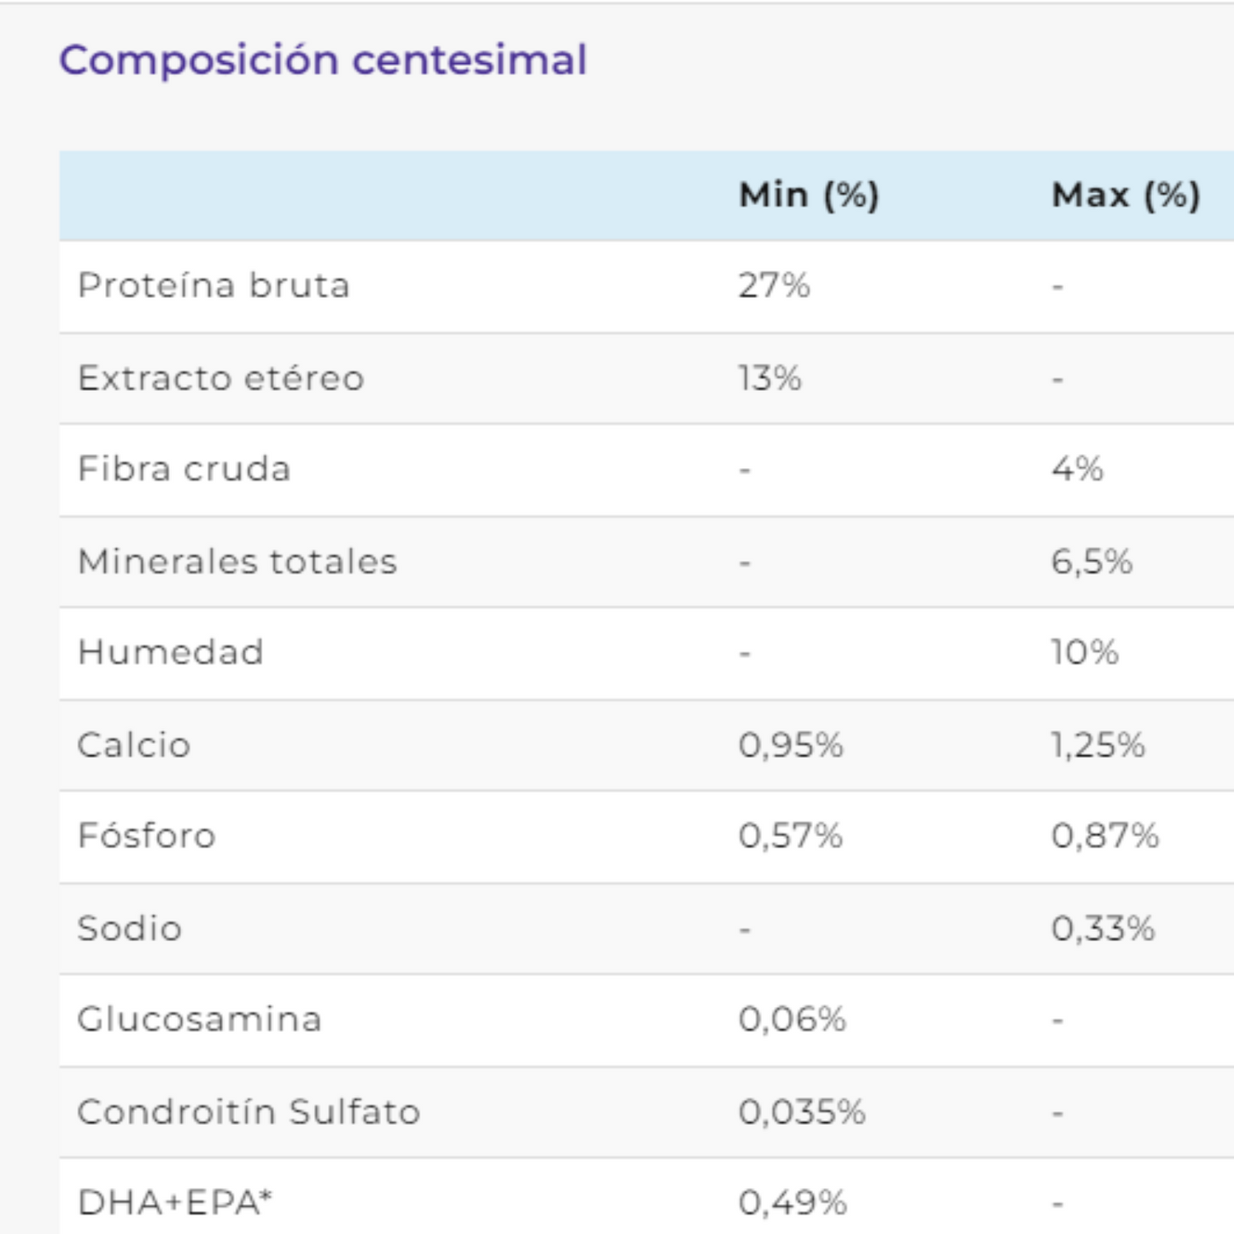Click the 10% humedad maximum value
Viewport: 1234px width, 1234px height.
(1085, 652)
